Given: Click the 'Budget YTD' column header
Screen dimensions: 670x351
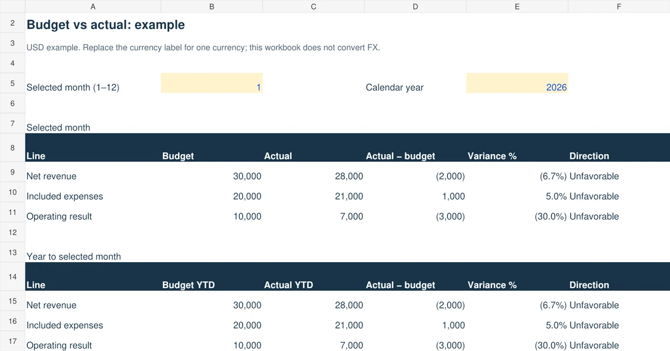Looking at the screenshot, I should (188, 285).
